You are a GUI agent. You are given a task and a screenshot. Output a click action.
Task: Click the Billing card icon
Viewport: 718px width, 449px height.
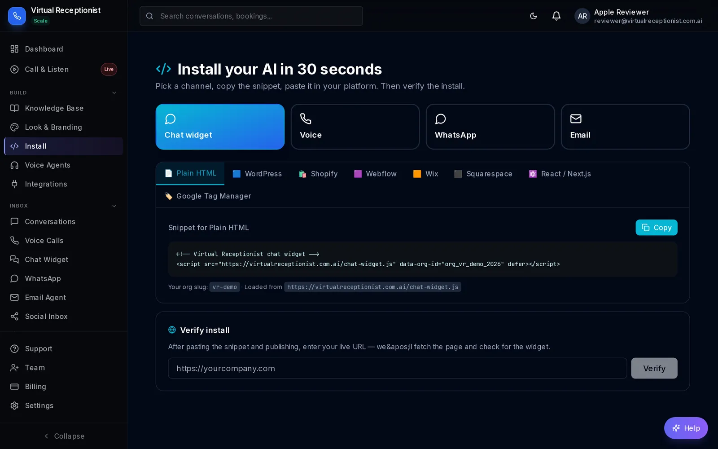point(14,387)
